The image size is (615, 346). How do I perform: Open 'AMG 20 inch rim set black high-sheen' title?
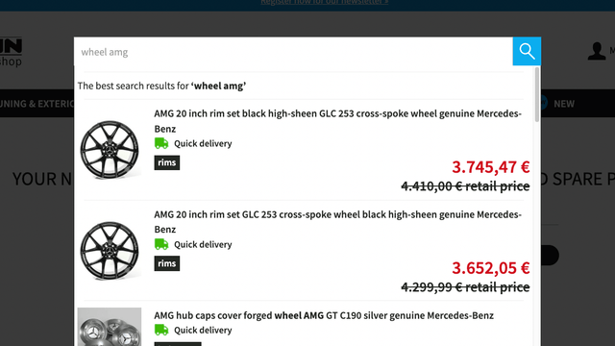coord(337,121)
